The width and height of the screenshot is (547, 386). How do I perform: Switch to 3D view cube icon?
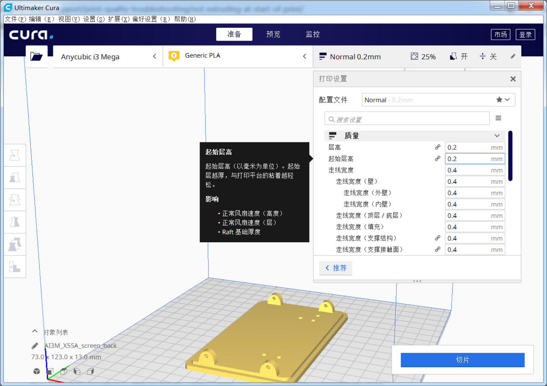(36, 371)
